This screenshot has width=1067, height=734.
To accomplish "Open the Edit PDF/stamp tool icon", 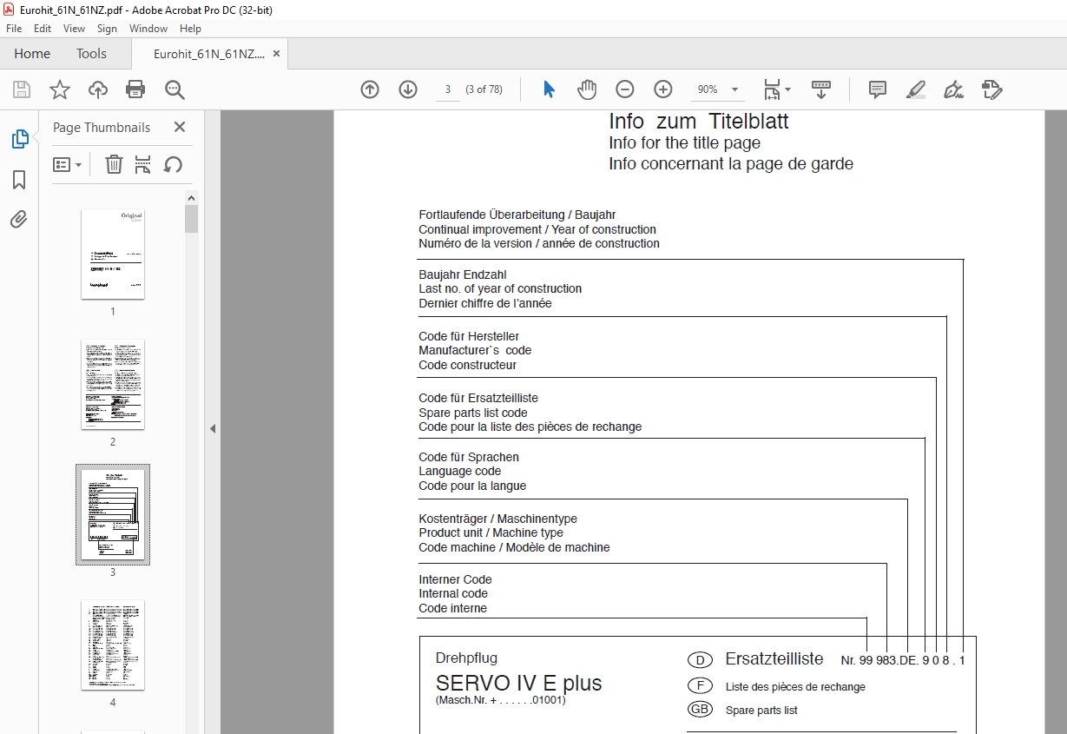I will click(x=992, y=89).
